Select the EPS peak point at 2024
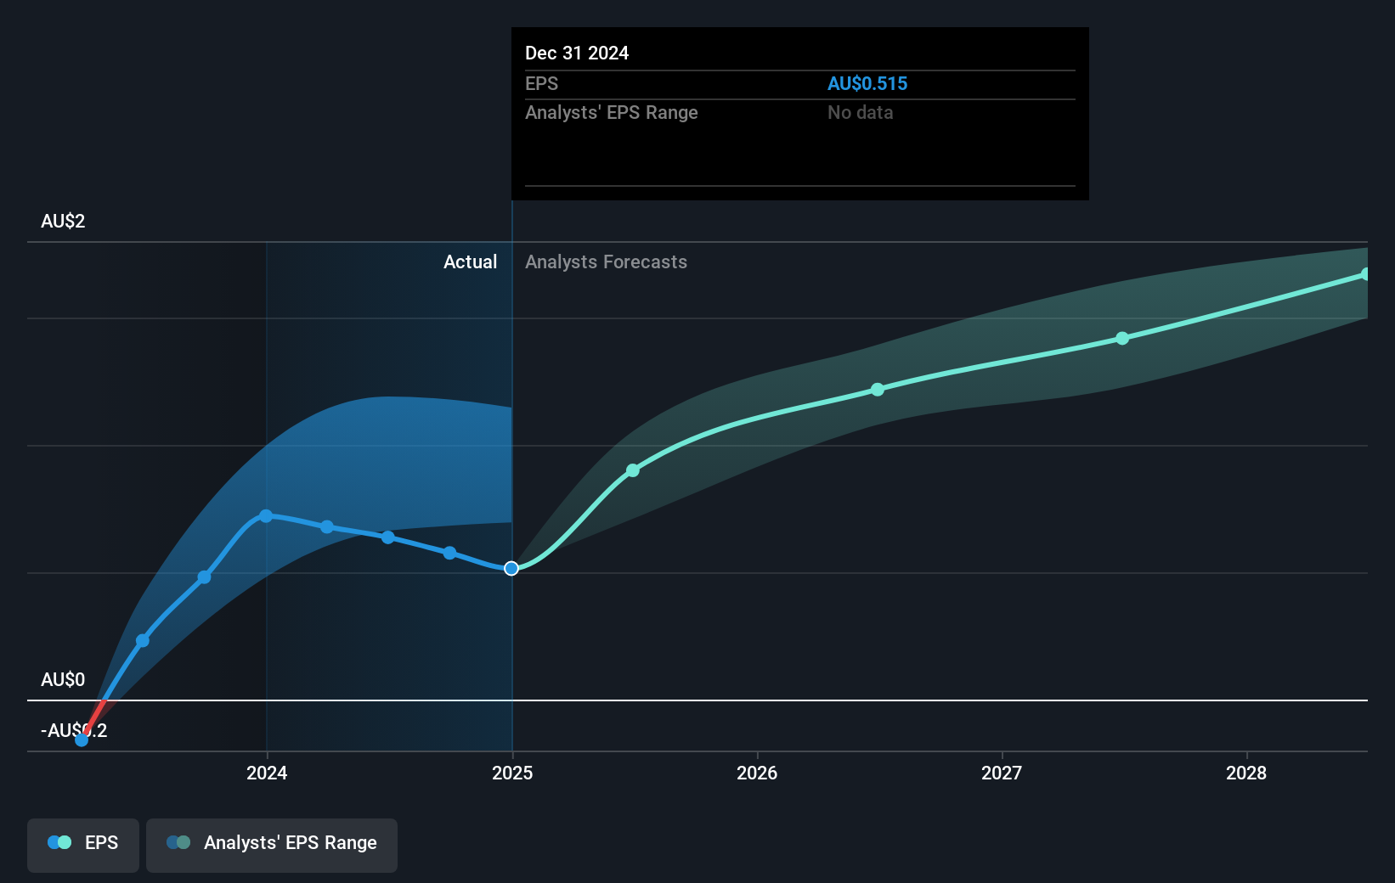The image size is (1395, 883). 266,516
